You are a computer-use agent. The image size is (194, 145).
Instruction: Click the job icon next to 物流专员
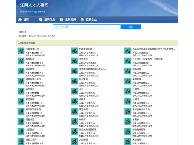tap(21, 91)
